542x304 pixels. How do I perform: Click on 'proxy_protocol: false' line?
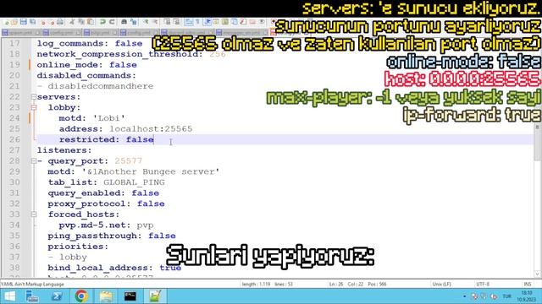pos(106,204)
